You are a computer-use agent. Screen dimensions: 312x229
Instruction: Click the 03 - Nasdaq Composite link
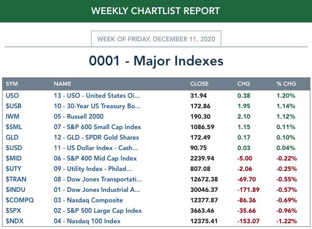(x=88, y=200)
